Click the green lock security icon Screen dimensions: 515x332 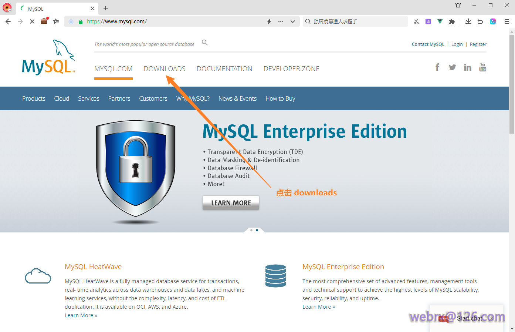tap(80, 21)
